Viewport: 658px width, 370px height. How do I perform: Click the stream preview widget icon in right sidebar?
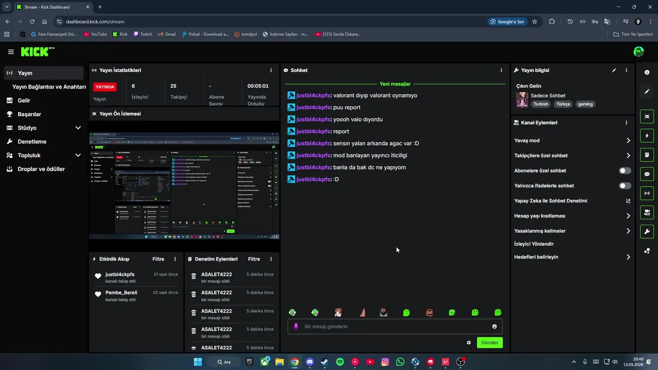647,117
